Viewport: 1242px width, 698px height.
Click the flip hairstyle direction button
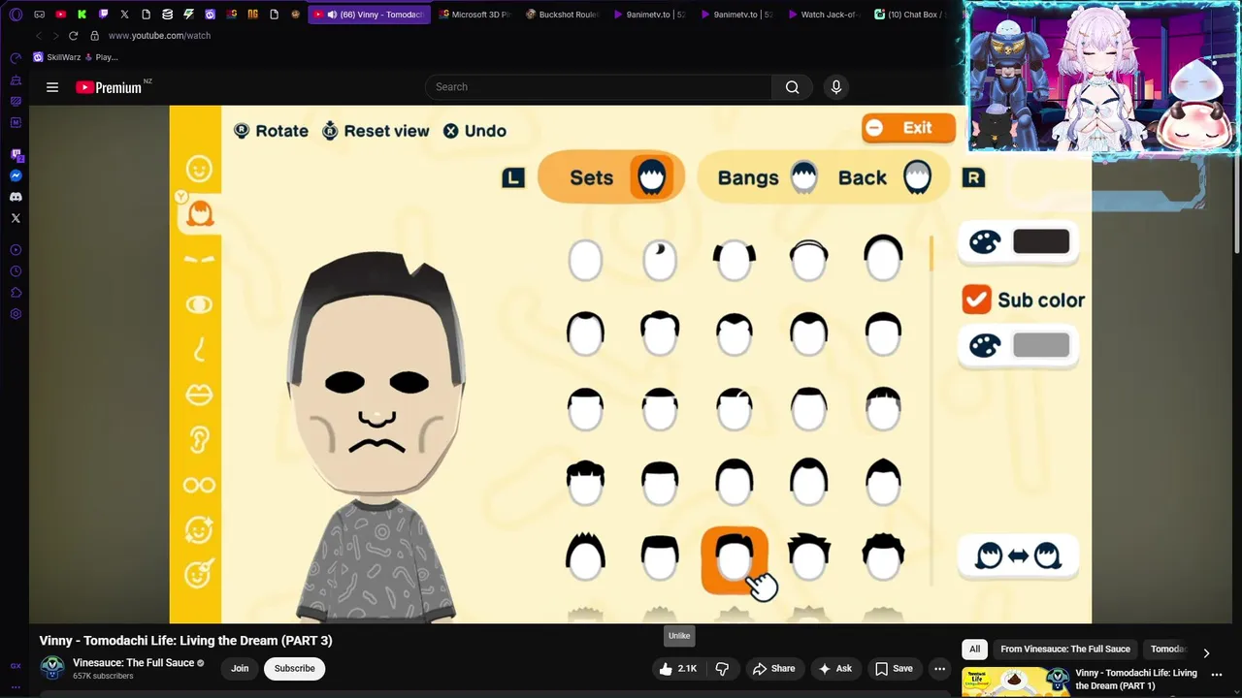pyautogui.click(x=1018, y=555)
